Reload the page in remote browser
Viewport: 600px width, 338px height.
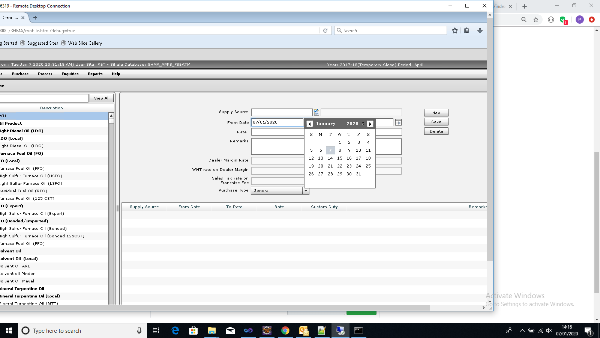[x=325, y=30]
